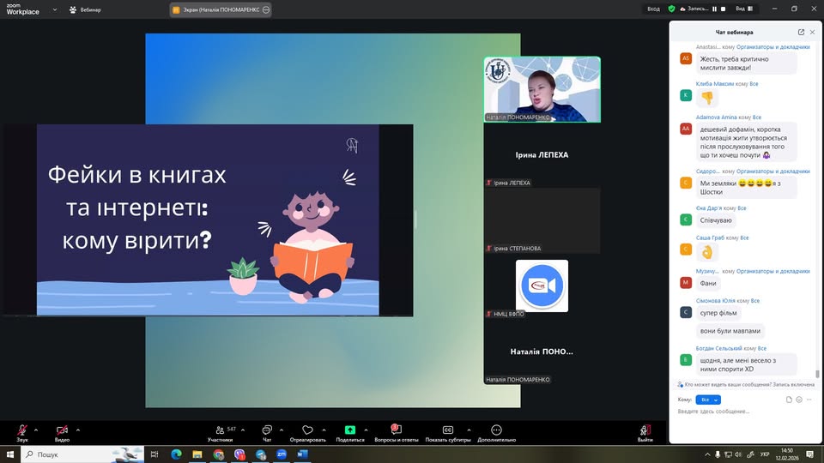This screenshot has height=463, width=824.
Task: Open the Участники participants list
Action: coord(220,430)
